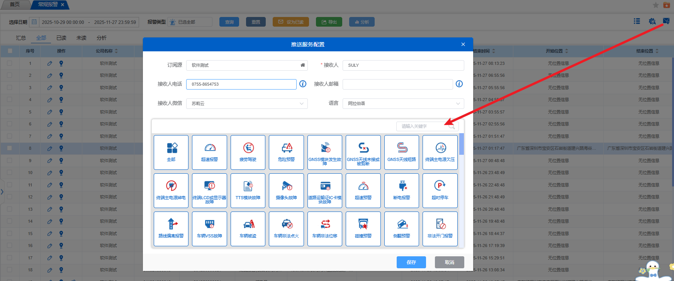Viewport: 674px width, 281px height.
Task: Tick the checkbox for row 1
Action: coord(10,63)
